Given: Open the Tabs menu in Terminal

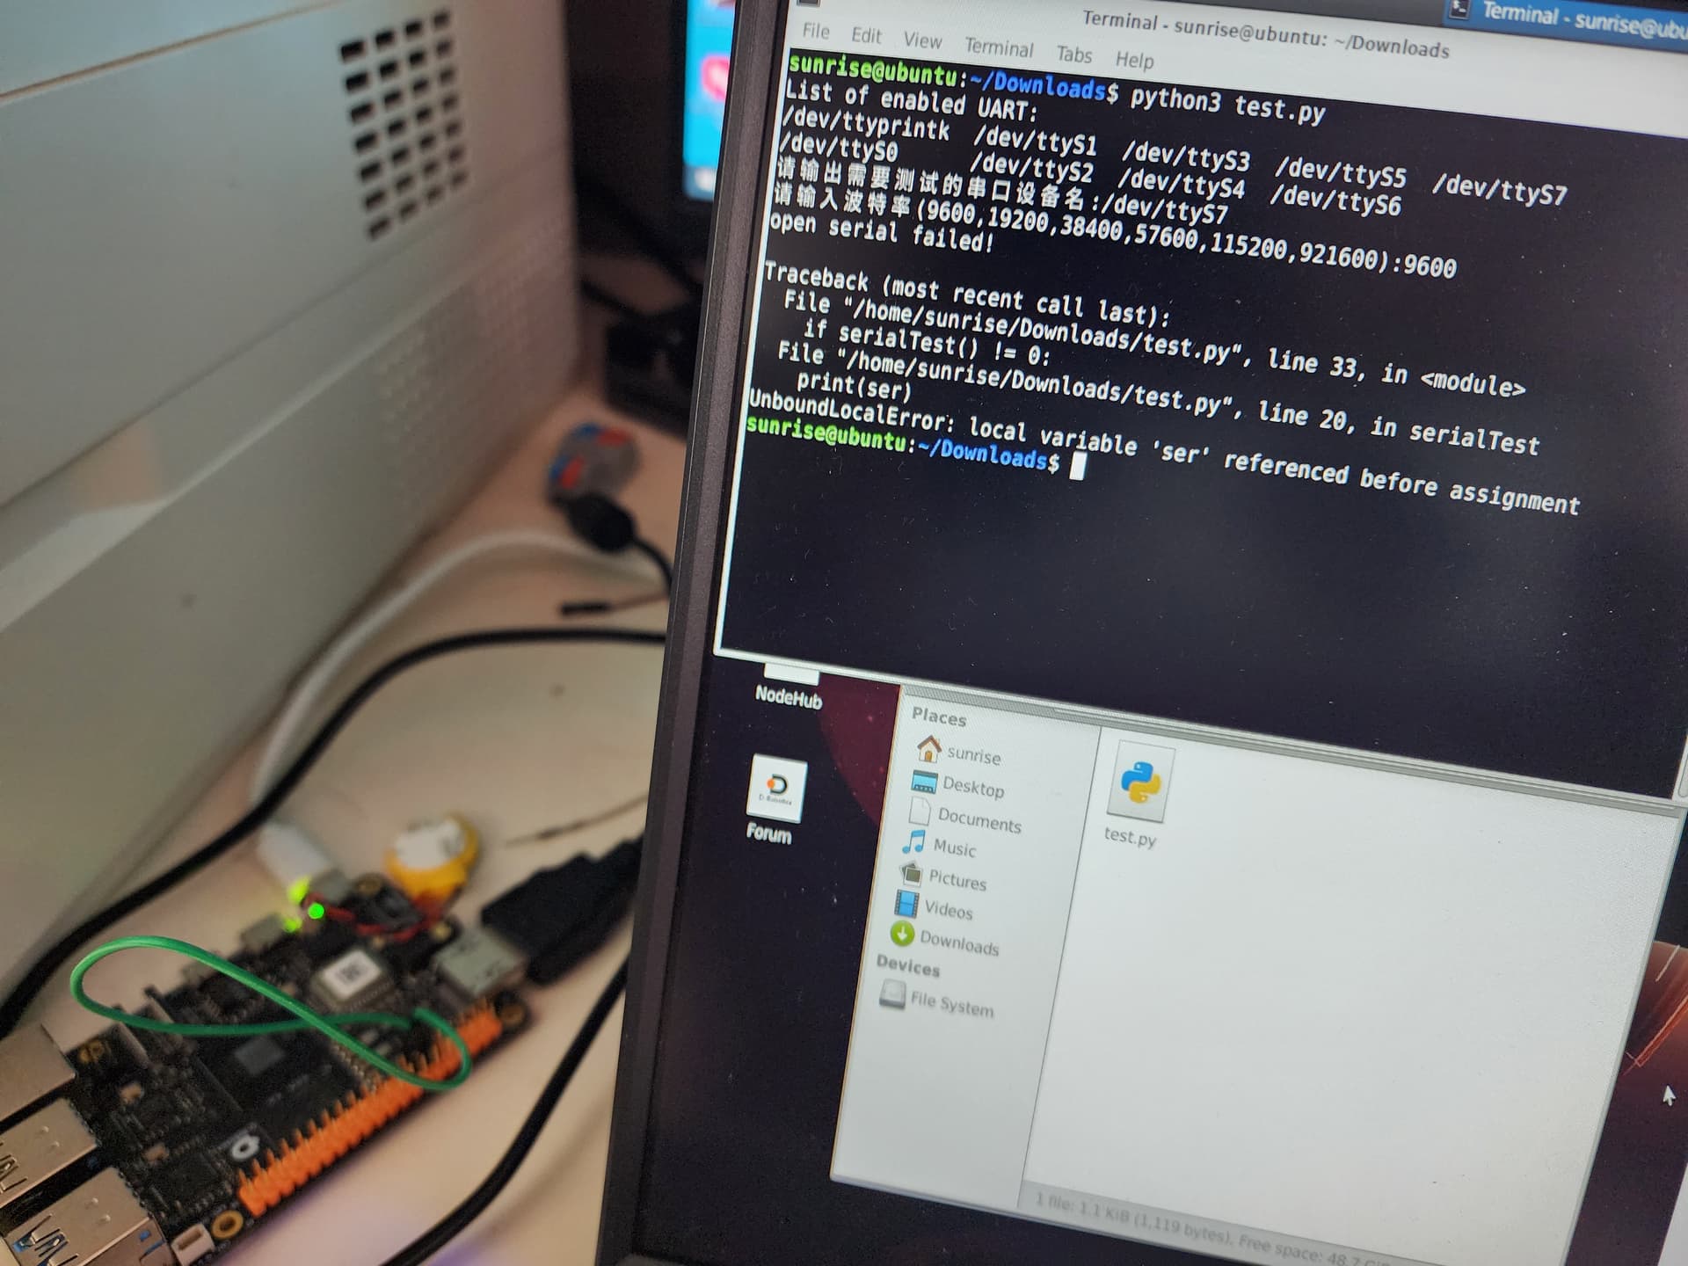Looking at the screenshot, I should pyautogui.click(x=1073, y=55).
